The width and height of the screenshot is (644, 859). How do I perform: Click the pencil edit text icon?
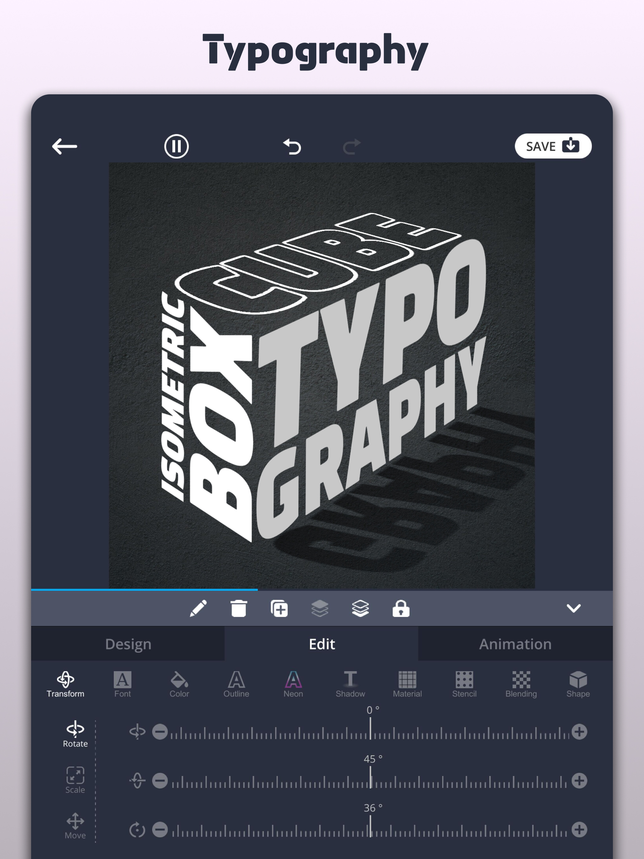pyautogui.click(x=198, y=608)
